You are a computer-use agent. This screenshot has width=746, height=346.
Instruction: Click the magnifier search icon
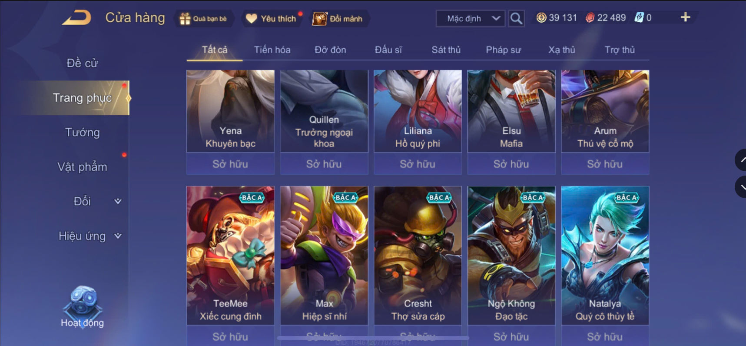coord(516,19)
